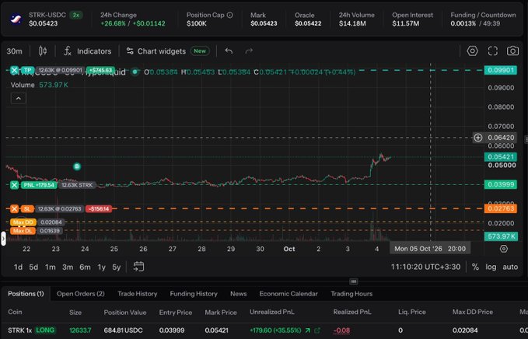
Task: Click the crosshair plus button at 0.06420
Action: pyautogui.click(x=477, y=138)
